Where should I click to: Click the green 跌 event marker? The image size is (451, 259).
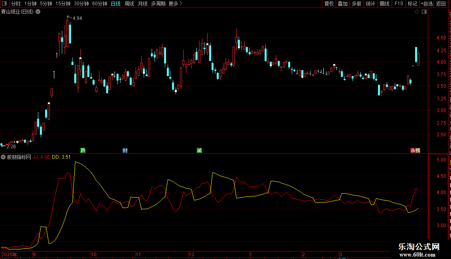(83, 151)
